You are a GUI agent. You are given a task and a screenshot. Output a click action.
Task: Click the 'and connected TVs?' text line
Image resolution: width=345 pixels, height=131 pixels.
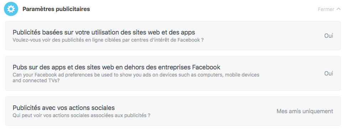tap(36, 80)
